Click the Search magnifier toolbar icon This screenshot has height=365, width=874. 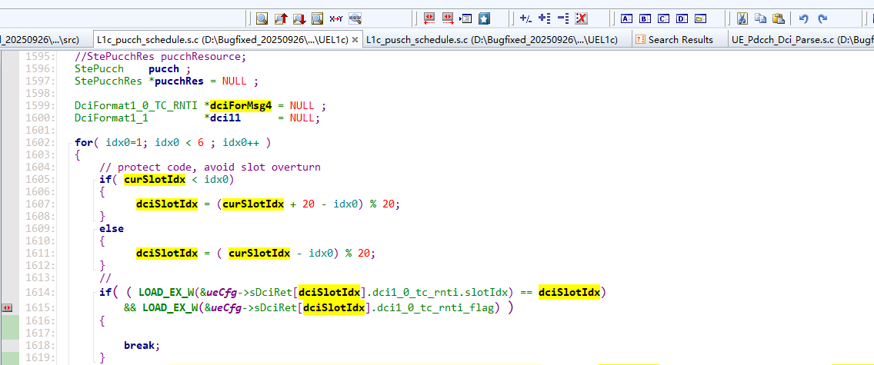262,18
